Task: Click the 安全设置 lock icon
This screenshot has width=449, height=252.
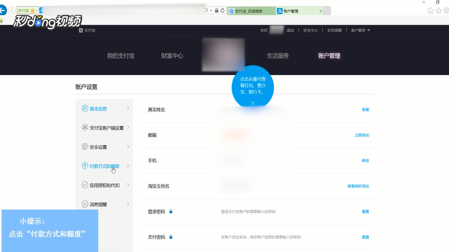Action: (85, 147)
